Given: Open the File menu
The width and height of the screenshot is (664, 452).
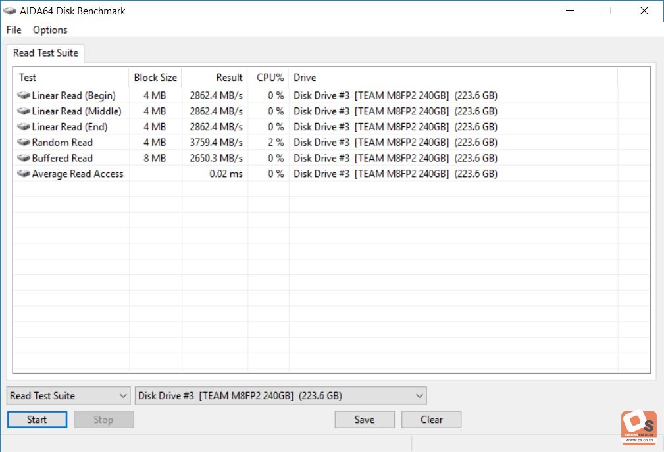Looking at the screenshot, I should [x=14, y=30].
